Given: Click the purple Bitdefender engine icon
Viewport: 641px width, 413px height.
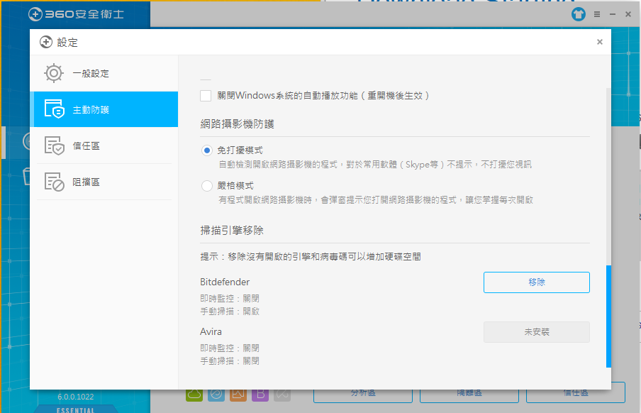Looking at the screenshot, I should 260,395.
